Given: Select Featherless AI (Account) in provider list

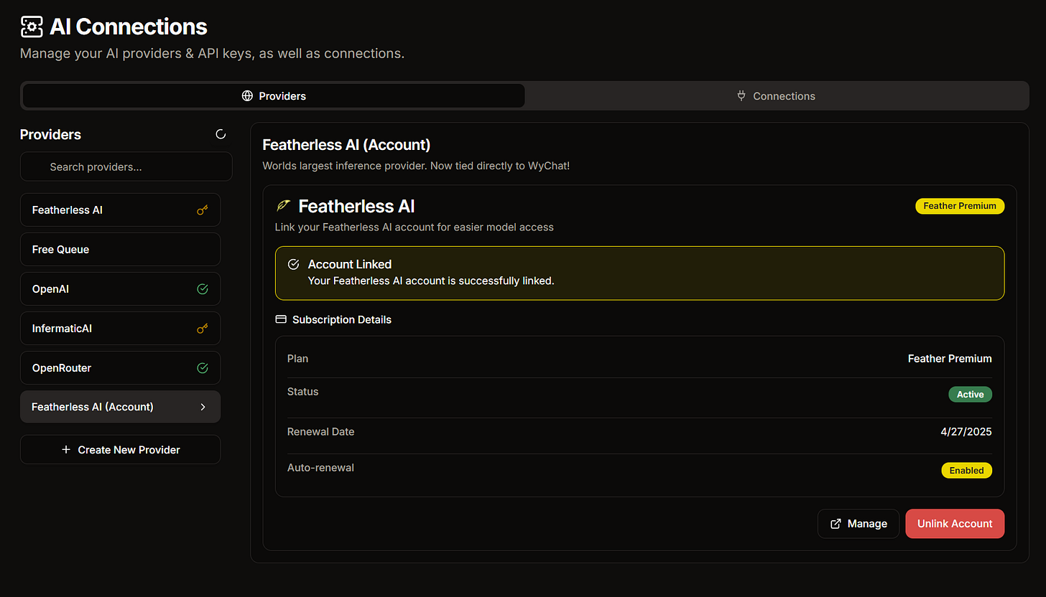Looking at the screenshot, I should 120,407.
